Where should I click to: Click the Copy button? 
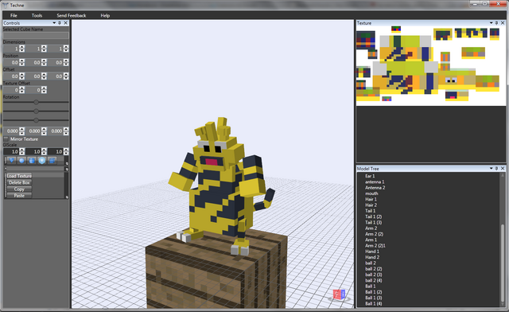point(19,189)
